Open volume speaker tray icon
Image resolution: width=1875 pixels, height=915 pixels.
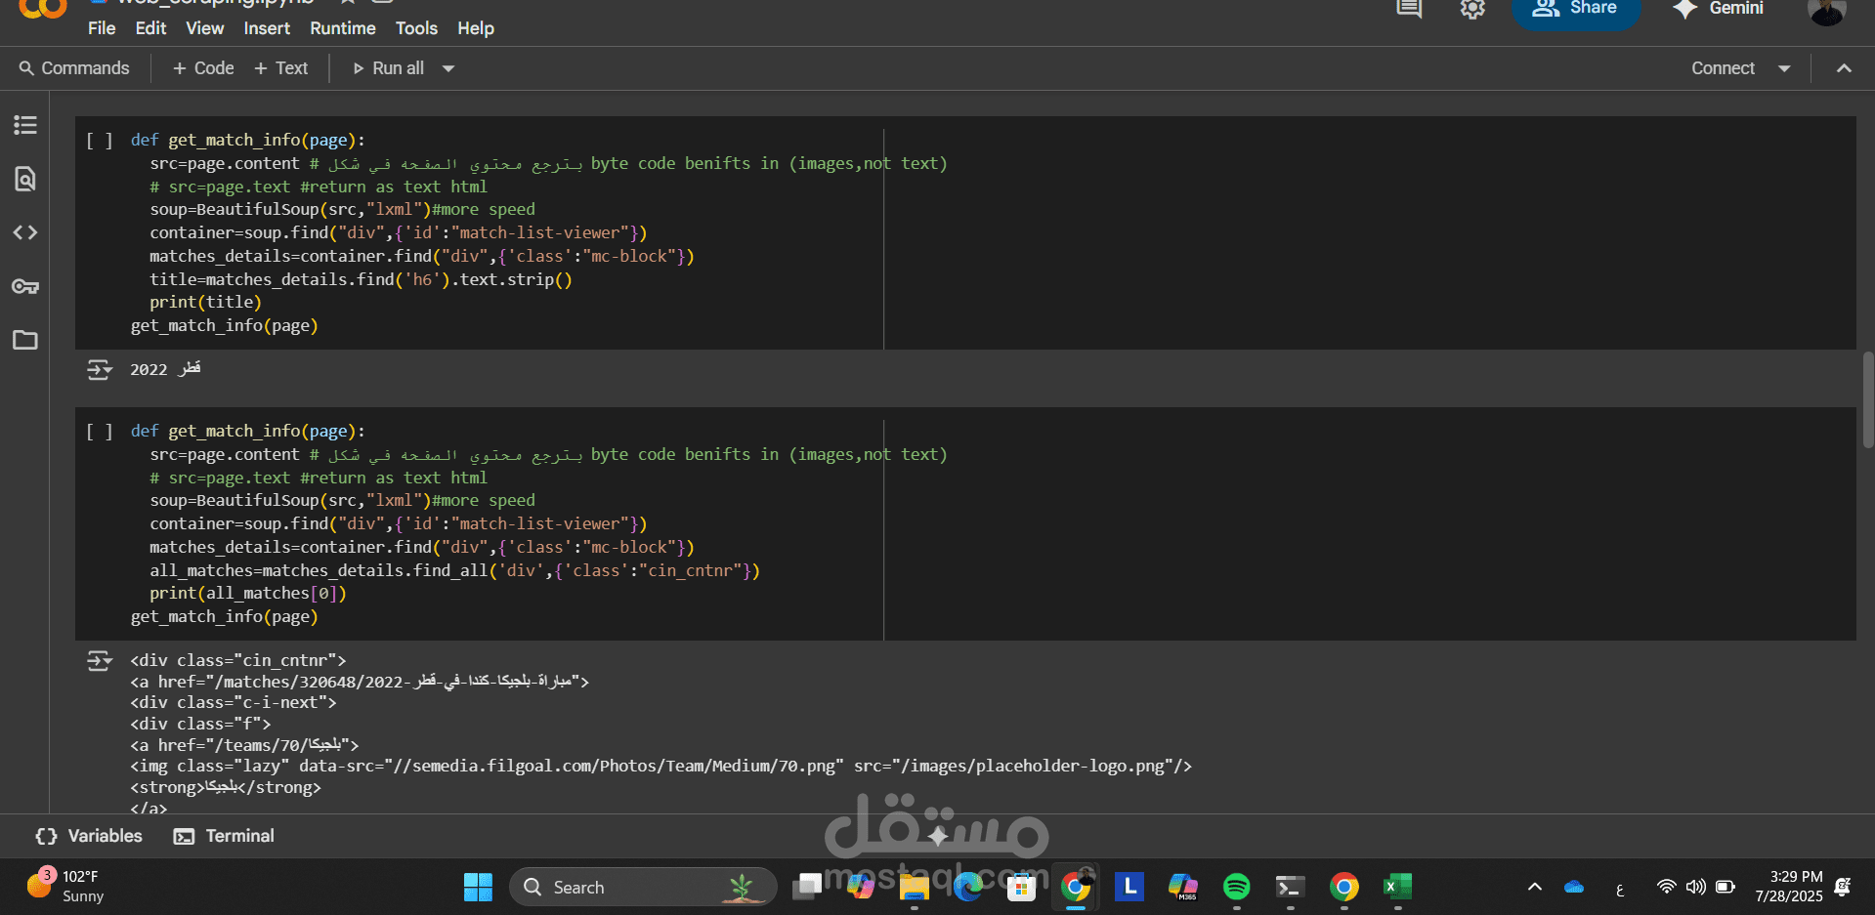tap(1696, 887)
